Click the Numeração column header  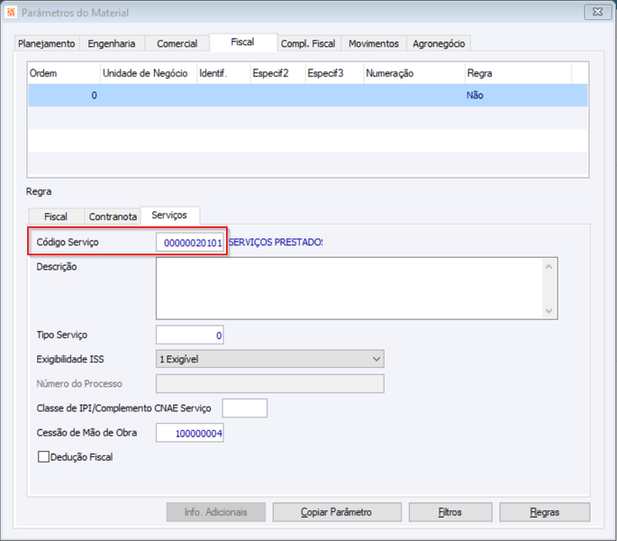coord(414,73)
